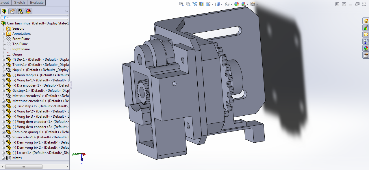This screenshot has width=369, height=170.
Task: Click the filter funnel above the feature tree
Action: pos(5,17)
